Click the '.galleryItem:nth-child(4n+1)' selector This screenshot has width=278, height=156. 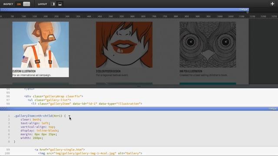pyautogui.click(x=38, y=116)
